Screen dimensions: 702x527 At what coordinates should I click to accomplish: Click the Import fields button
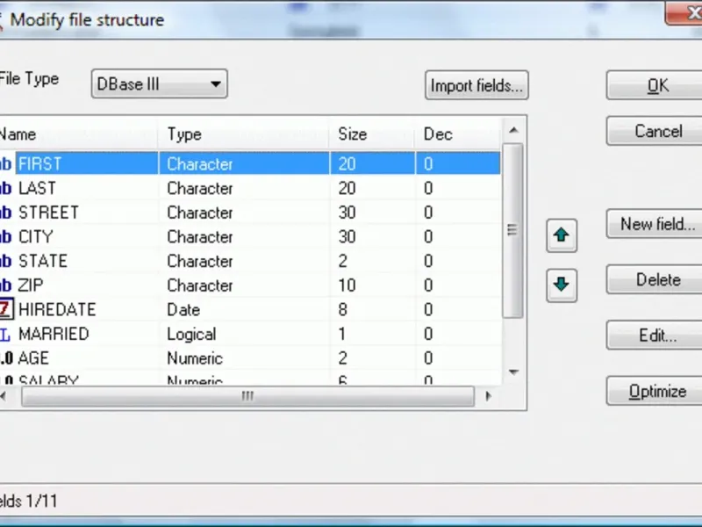pyautogui.click(x=476, y=85)
